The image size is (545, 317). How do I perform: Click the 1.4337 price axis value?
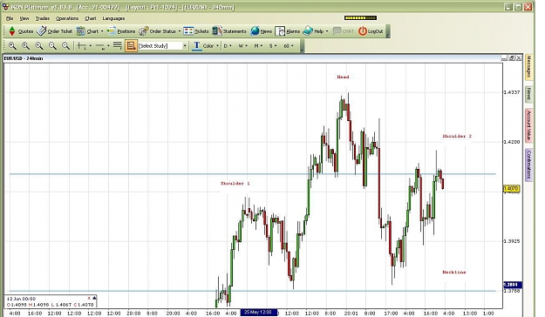[x=512, y=92]
